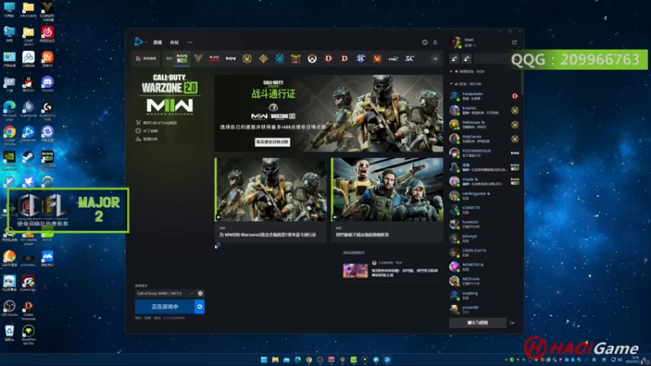
Task: Open the patch notes link
Action: pyautogui.click(x=147, y=131)
